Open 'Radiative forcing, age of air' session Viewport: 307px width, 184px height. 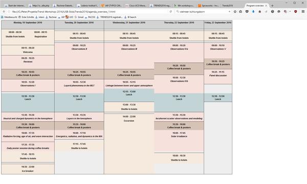[28, 136]
